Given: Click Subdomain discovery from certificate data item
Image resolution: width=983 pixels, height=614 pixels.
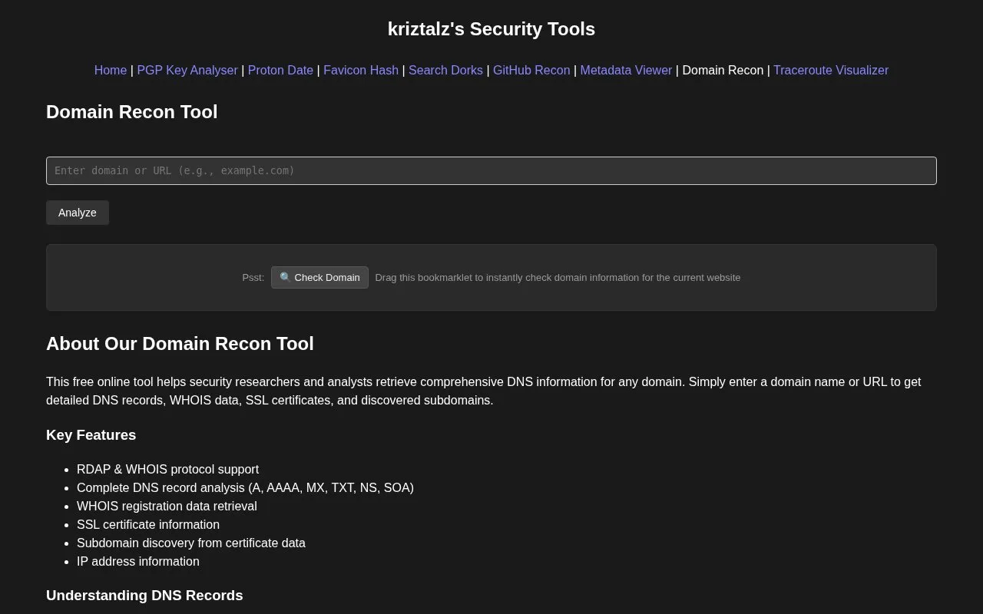Looking at the screenshot, I should pos(191,543).
